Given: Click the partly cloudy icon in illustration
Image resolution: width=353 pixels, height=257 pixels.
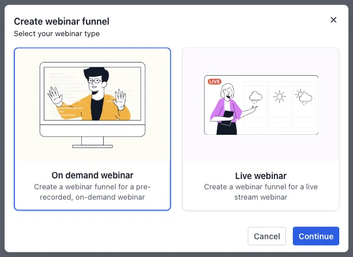Looking at the screenshot, I should pos(304,97).
